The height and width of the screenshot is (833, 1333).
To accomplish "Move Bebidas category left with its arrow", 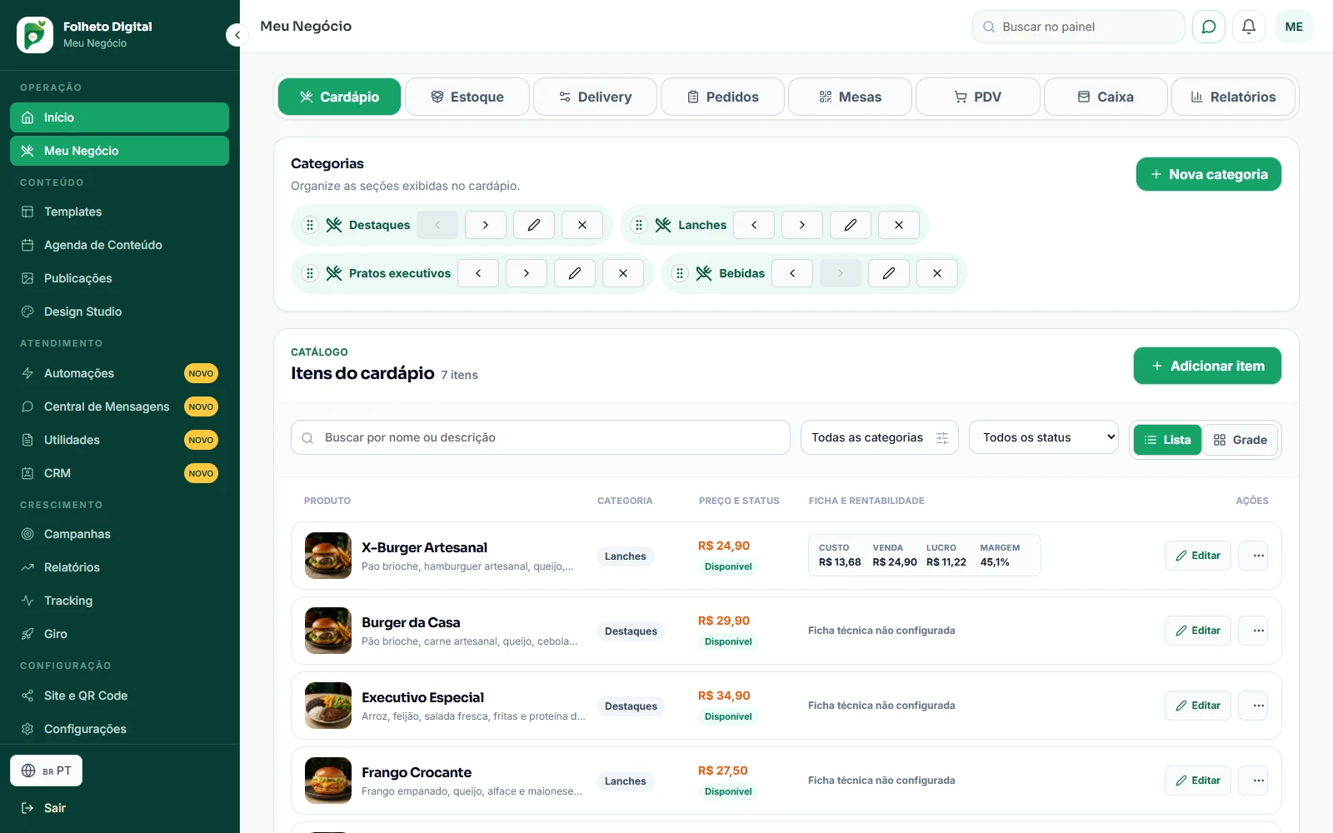I will pyautogui.click(x=792, y=273).
